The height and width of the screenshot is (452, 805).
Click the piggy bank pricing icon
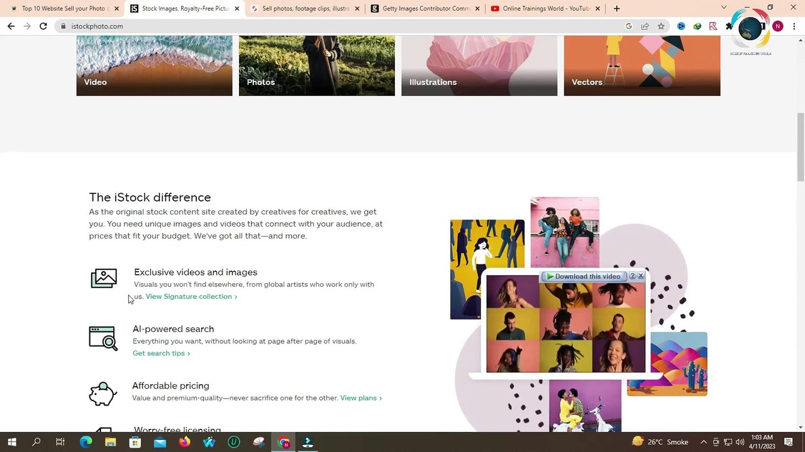click(x=103, y=394)
